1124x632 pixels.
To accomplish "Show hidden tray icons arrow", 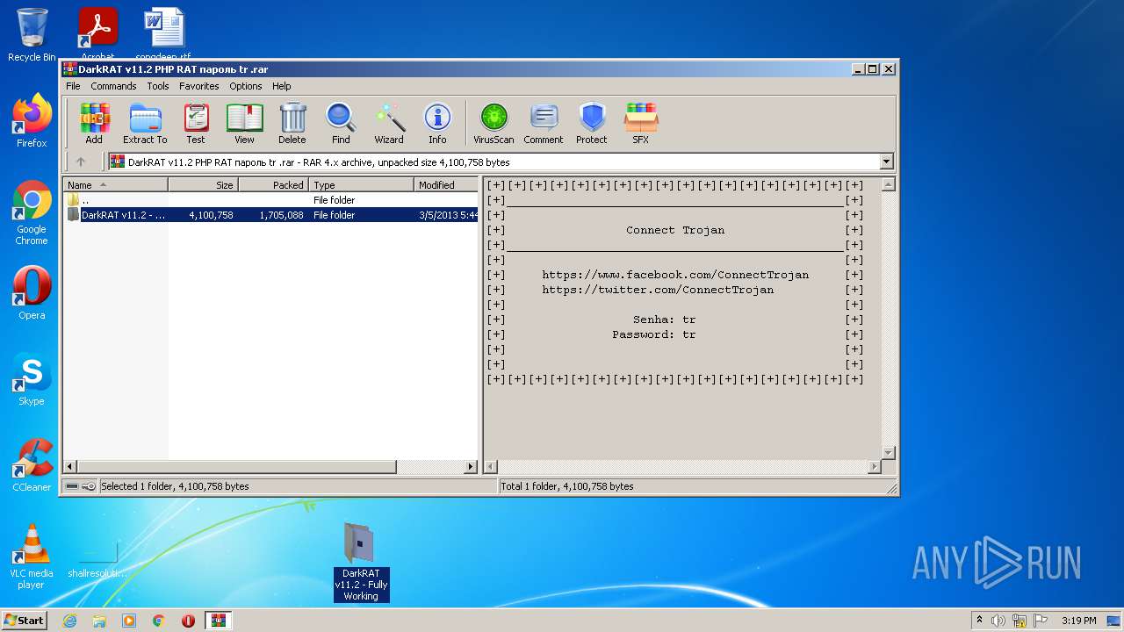I will [979, 621].
